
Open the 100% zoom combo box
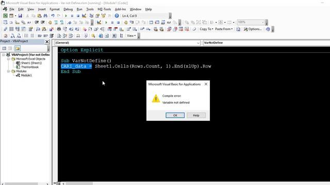(251, 22)
